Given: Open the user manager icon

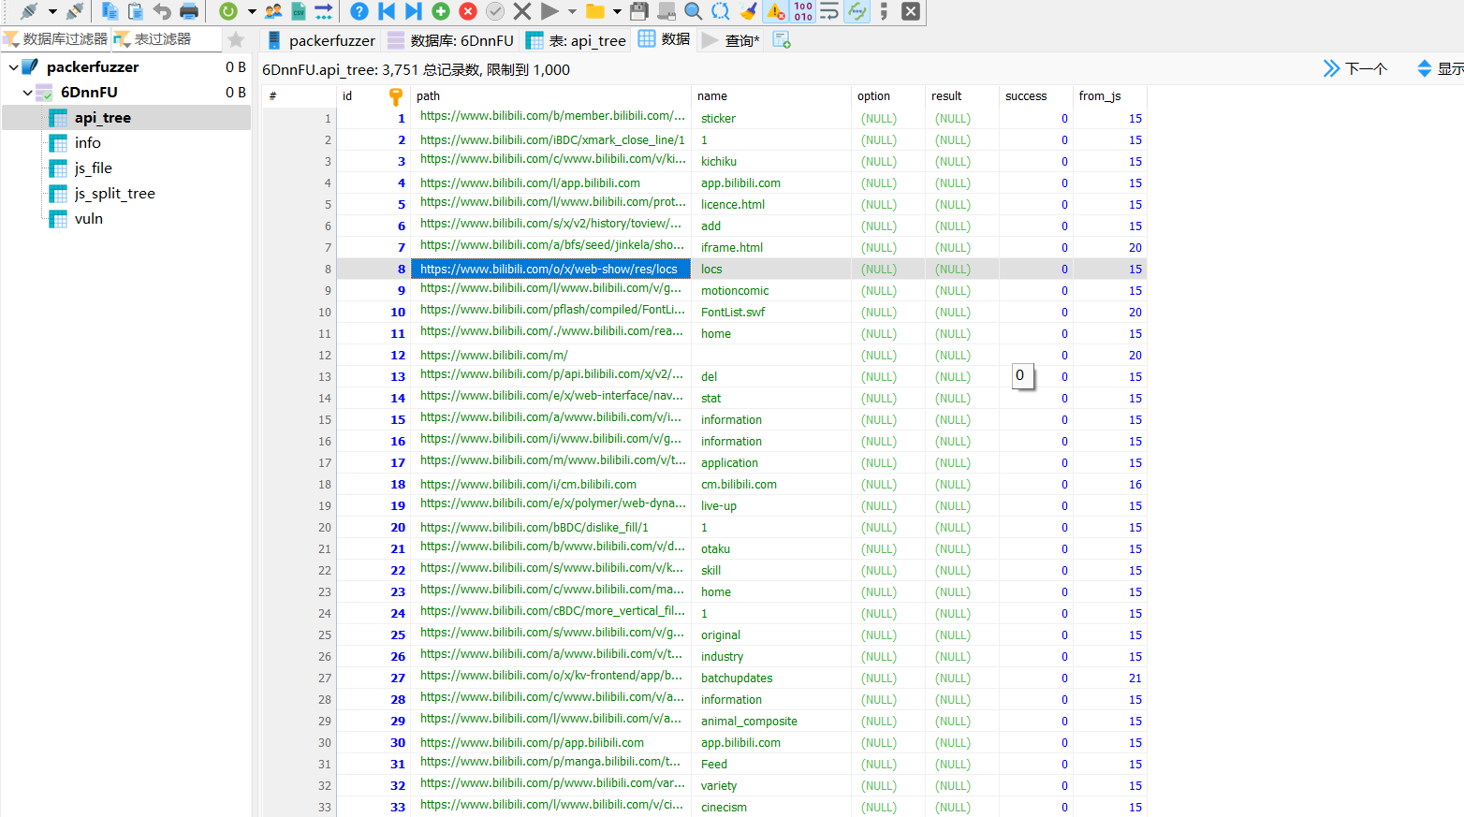Looking at the screenshot, I should click(x=273, y=11).
